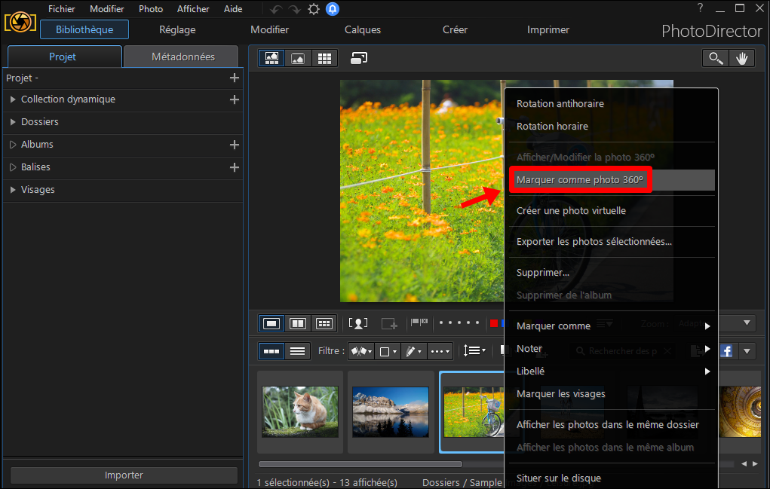Open the Réglage module
Screen dimensions: 770x489
177,29
